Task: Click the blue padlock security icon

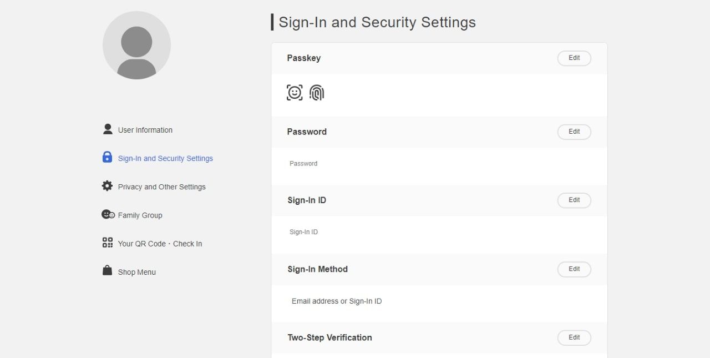Action: coord(108,158)
